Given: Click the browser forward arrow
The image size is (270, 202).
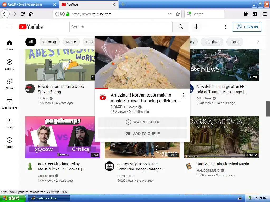Looking at the screenshot, I should coord(14,14).
